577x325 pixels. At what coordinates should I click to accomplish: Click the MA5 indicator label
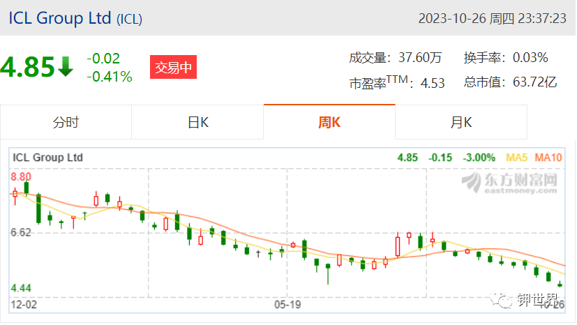tap(517, 158)
